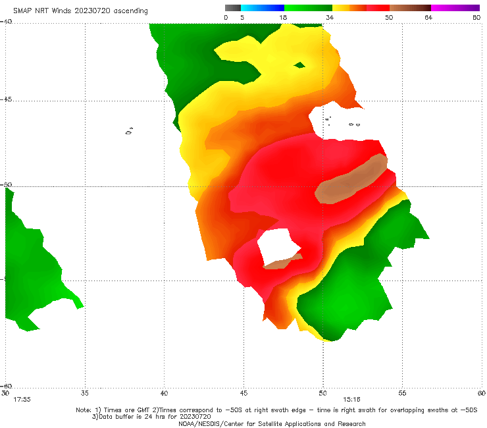Click the longitude axis label '30'
487x428 pixels.
coord(5,394)
